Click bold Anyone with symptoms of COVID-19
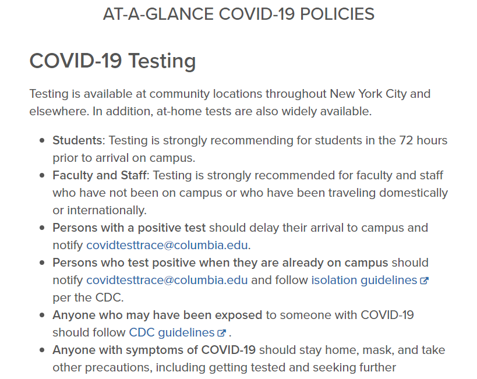The height and width of the screenshot is (379, 477). (154, 350)
